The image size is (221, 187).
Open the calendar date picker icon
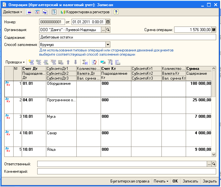pyautogui.click(x=108, y=22)
